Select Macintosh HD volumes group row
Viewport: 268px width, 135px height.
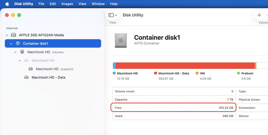click(45, 52)
